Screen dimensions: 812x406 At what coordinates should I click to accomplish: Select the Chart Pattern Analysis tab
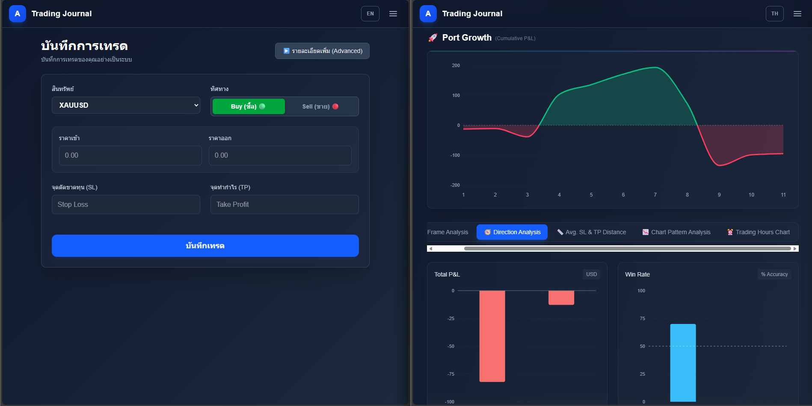(676, 232)
